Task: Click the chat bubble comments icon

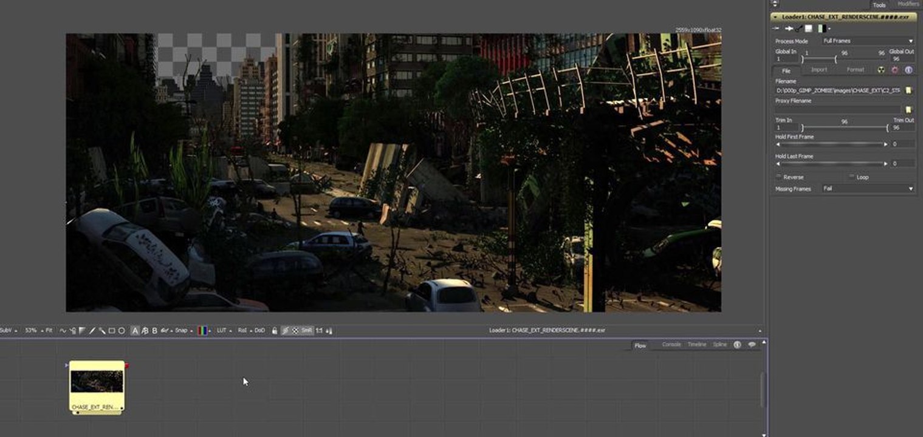Action: click(x=752, y=344)
